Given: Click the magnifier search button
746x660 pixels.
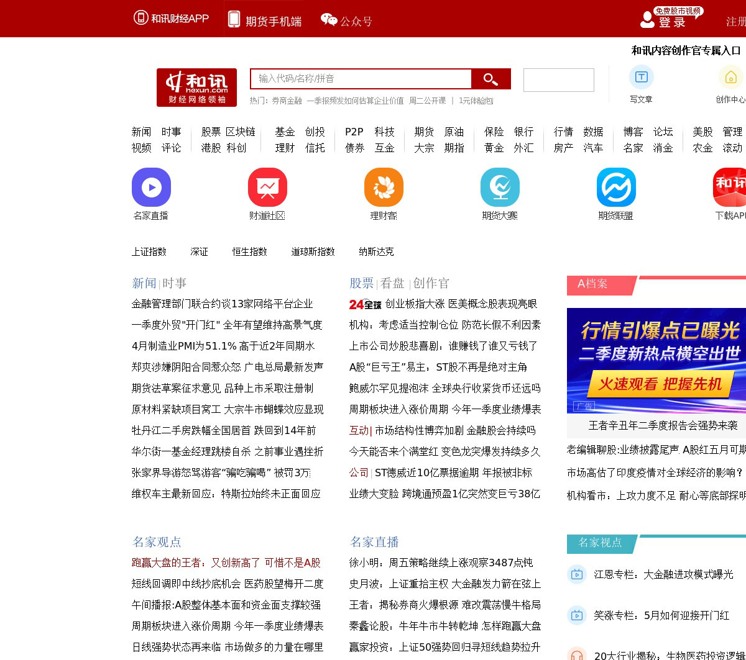Looking at the screenshot, I should tap(490, 79).
